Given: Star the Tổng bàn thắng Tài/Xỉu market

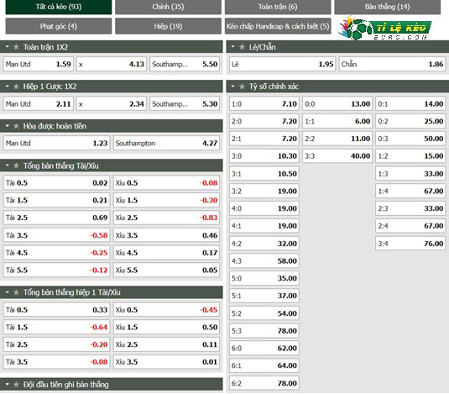Looking at the screenshot, I should 16,165.
